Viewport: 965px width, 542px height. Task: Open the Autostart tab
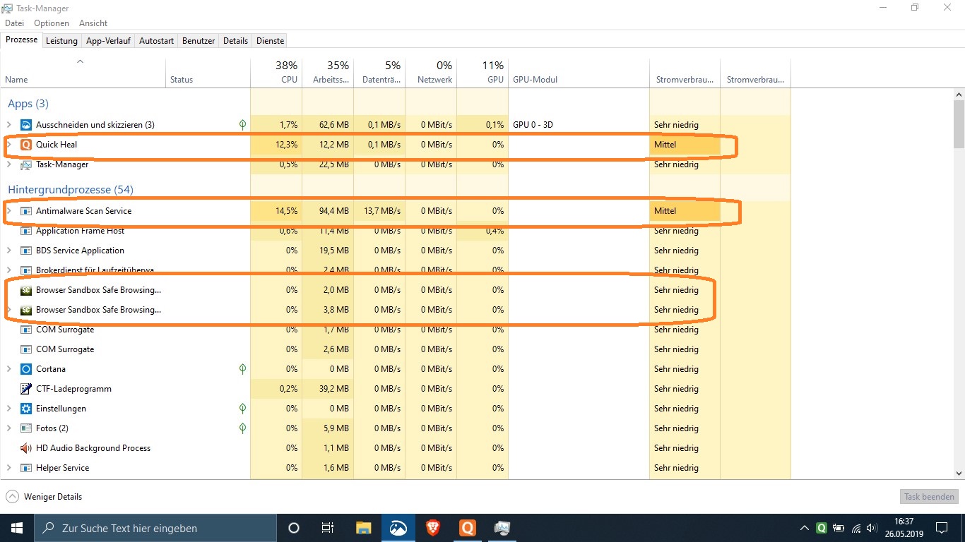pos(156,41)
